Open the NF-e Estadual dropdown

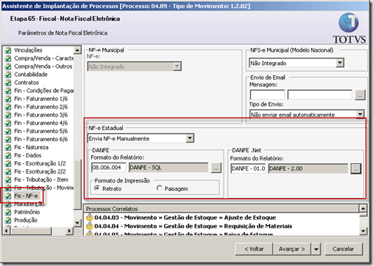[189, 138]
